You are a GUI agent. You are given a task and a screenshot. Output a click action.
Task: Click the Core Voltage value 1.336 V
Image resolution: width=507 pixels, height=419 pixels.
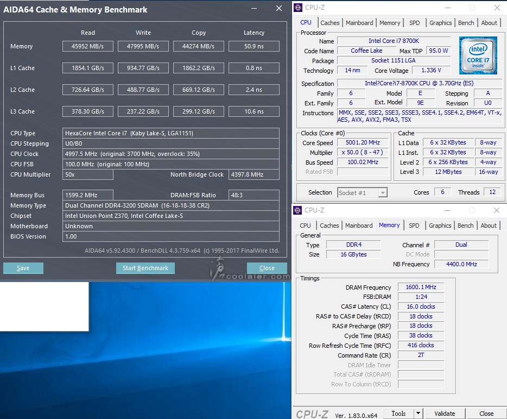[x=431, y=70]
